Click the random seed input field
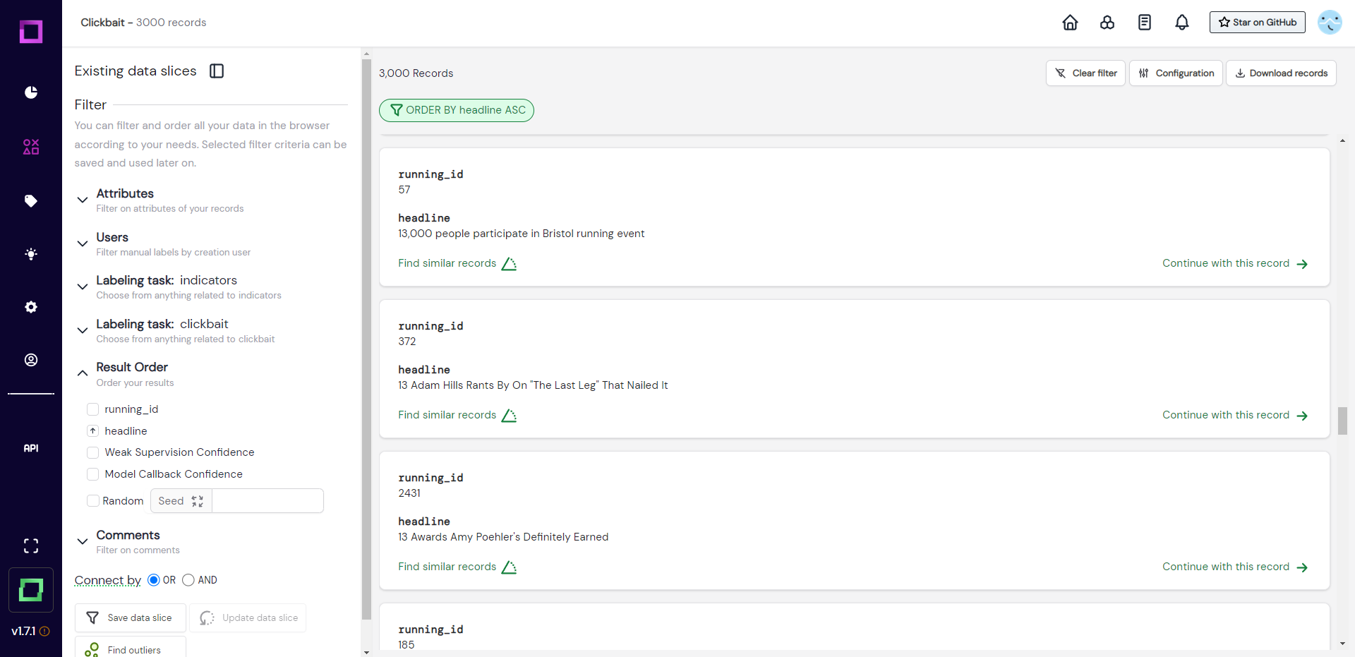 click(x=267, y=501)
